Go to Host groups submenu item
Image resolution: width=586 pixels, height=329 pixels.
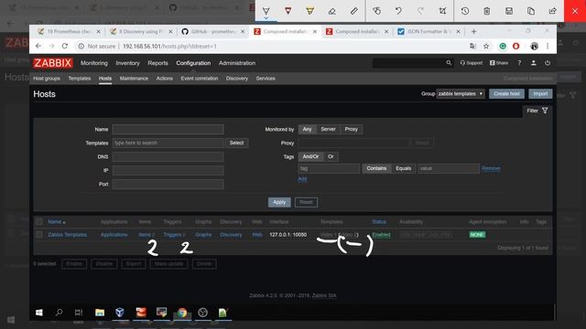pyautogui.click(x=47, y=79)
